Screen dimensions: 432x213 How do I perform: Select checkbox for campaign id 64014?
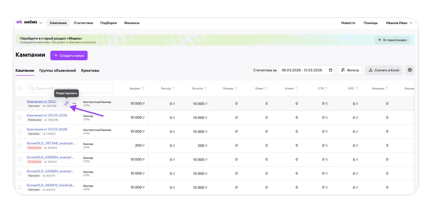20,187
